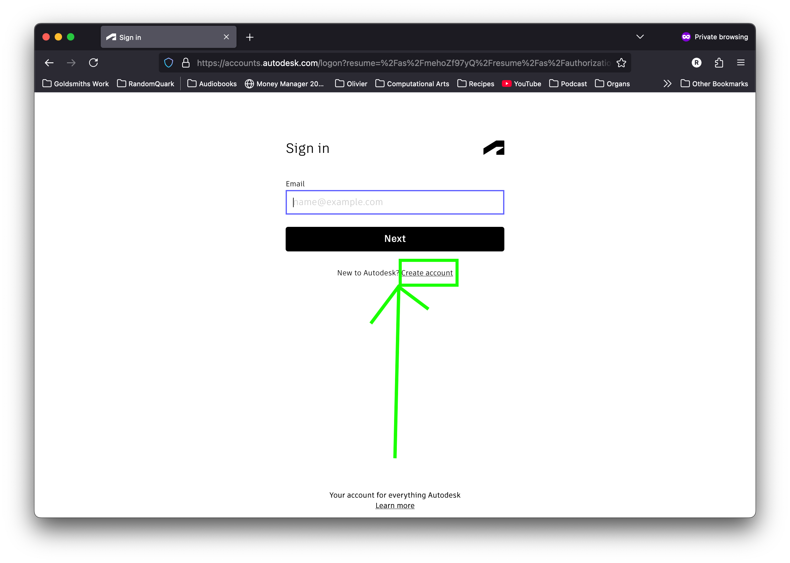This screenshot has height=563, width=790.
Task: Select the Sign in browser tab
Action: pos(168,37)
